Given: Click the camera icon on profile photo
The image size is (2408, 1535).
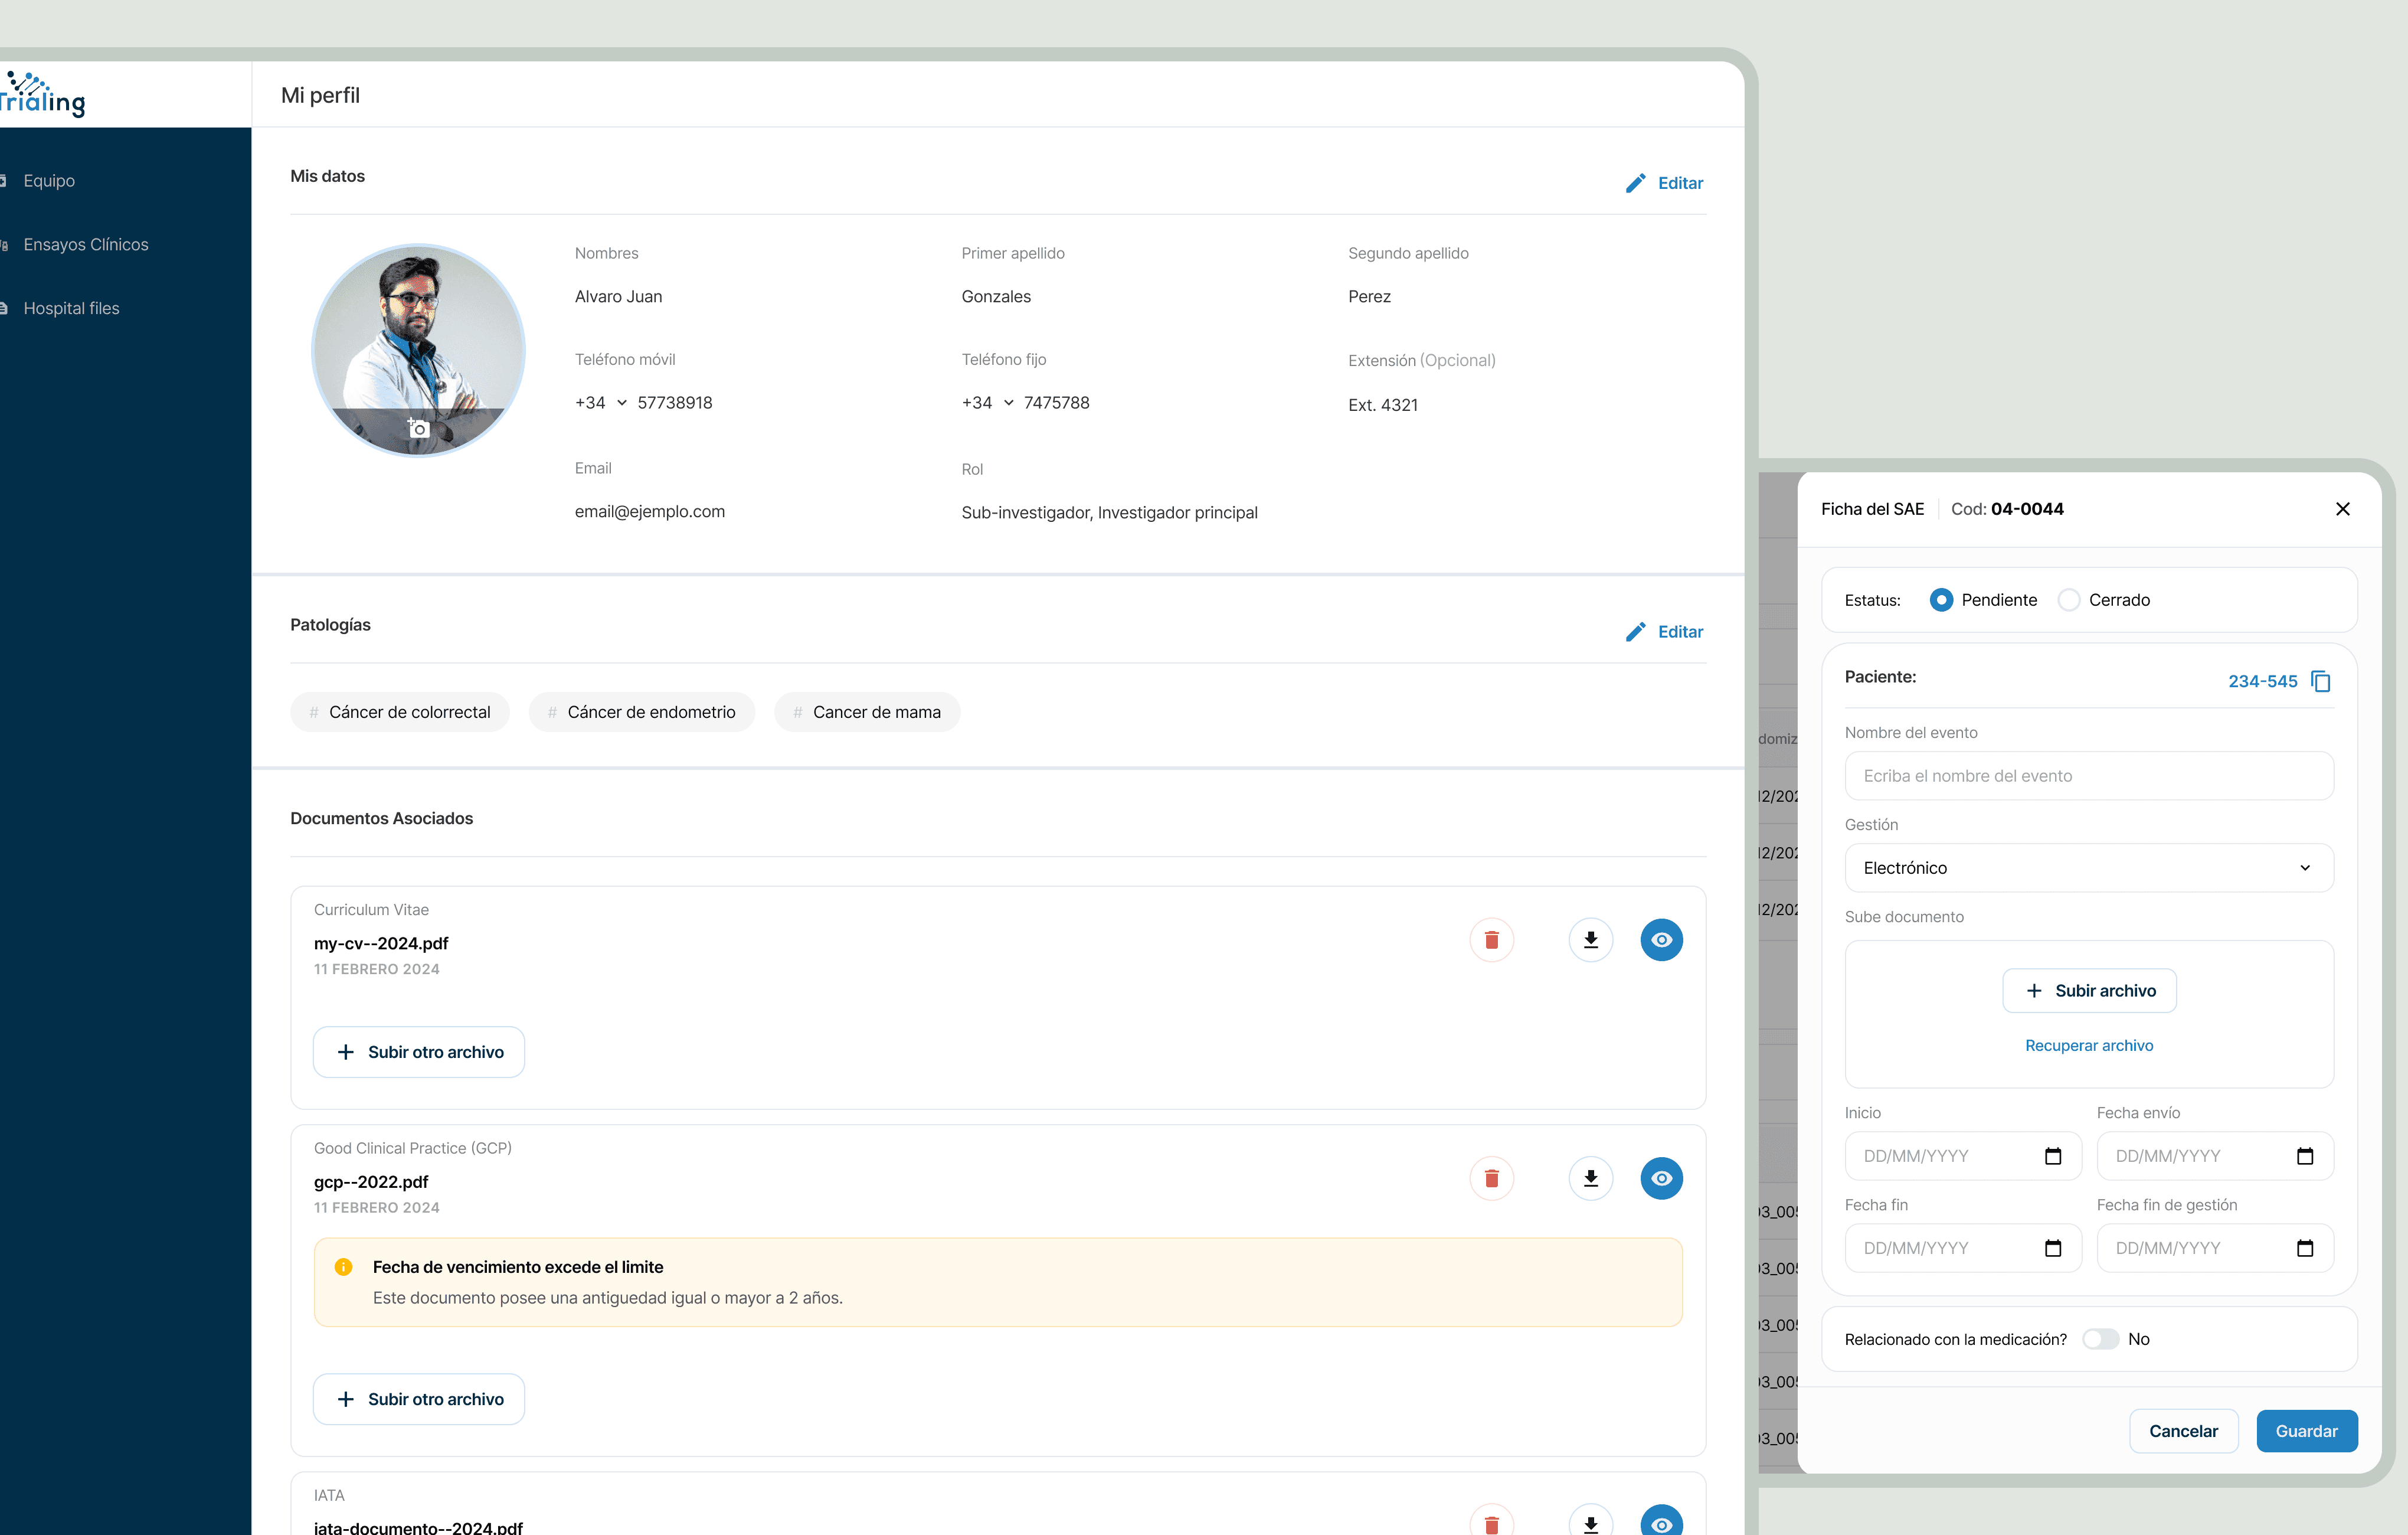Looking at the screenshot, I should tap(419, 429).
